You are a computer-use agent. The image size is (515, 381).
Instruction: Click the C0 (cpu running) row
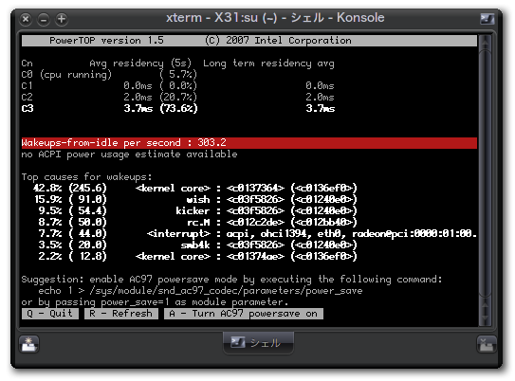(x=109, y=75)
